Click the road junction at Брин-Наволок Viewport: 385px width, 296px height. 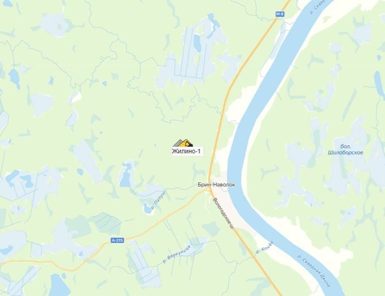(x=209, y=190)
